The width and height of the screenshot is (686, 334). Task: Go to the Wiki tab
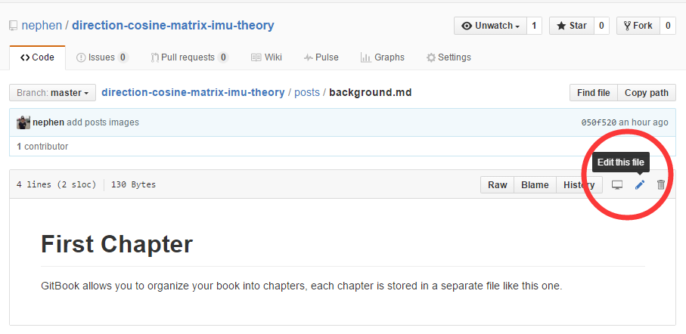point(266,57)
